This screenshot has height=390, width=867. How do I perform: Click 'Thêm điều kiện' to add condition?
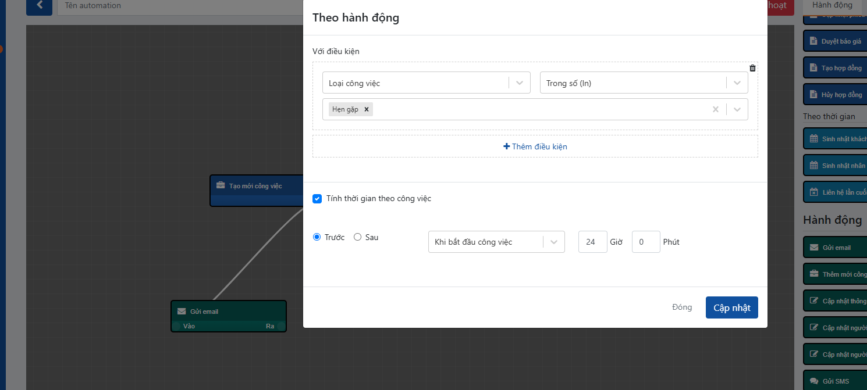pyautogui.click(x=535, y=146)
